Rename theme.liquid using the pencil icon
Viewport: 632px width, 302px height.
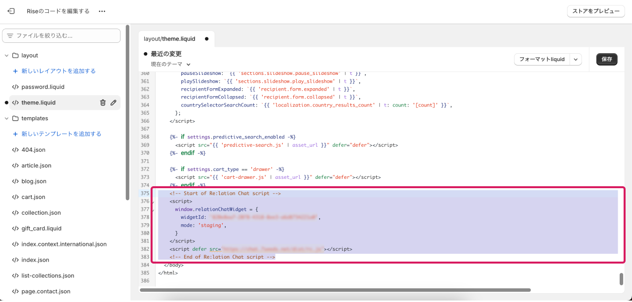114,102
